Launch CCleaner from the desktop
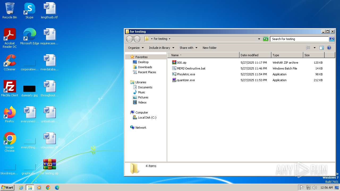Image resolution: width=340 pixels, height=191 pixels. [10, 63]
